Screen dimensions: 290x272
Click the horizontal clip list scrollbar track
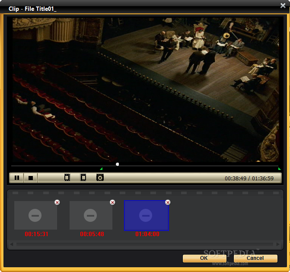point(145,244)
